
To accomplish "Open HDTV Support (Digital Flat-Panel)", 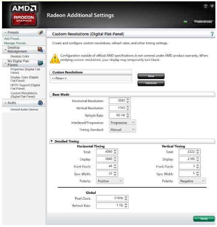I will coord(25,87).
